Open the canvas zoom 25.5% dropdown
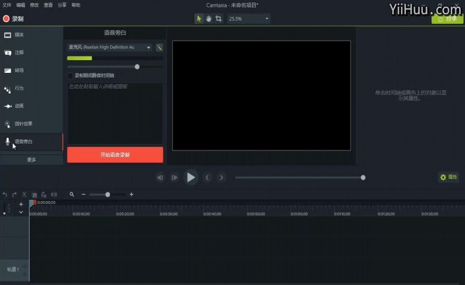The height and width of the screenshot is (285, 465). (x=248, y=18)
